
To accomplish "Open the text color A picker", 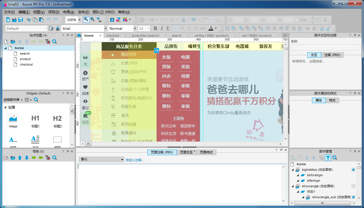I will click(x=211, y=28).
